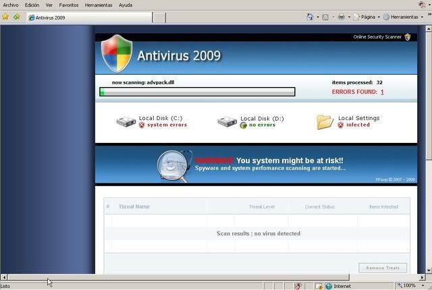The image size is (432, 290).
Task: Click the Threat Level column header
Action: click(x=261, y=206)
